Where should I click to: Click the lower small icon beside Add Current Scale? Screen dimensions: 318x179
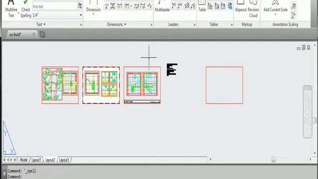[294, 15]
